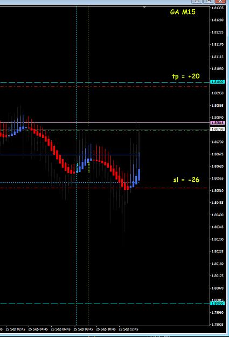Click the 1.80125 price scale value
The height and width of the screenshot is (337, 229).
(x=218, y=276)
